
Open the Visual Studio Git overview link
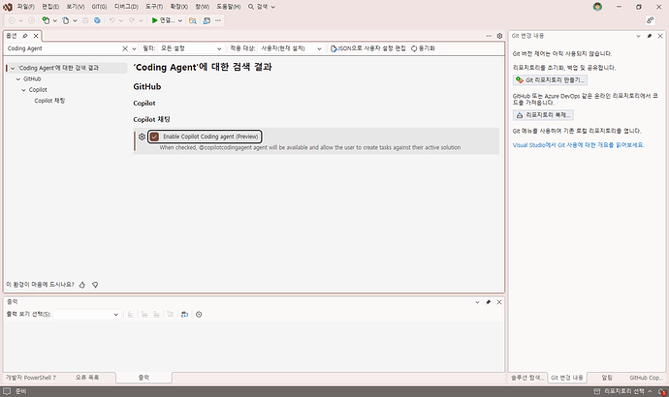pos(578,145)
